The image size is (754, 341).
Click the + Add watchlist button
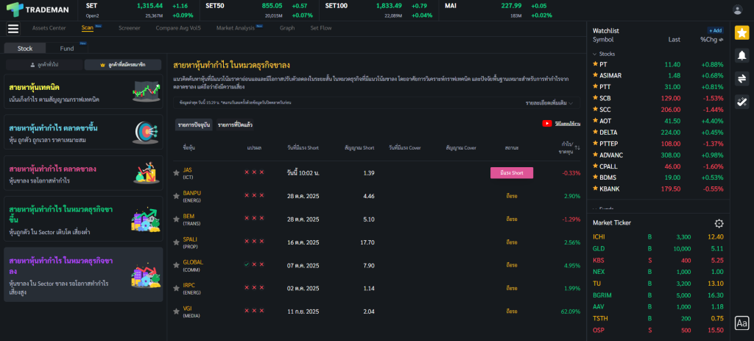[x=715, y=30]
